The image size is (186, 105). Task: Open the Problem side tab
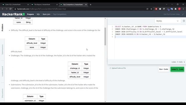(2, 27)
